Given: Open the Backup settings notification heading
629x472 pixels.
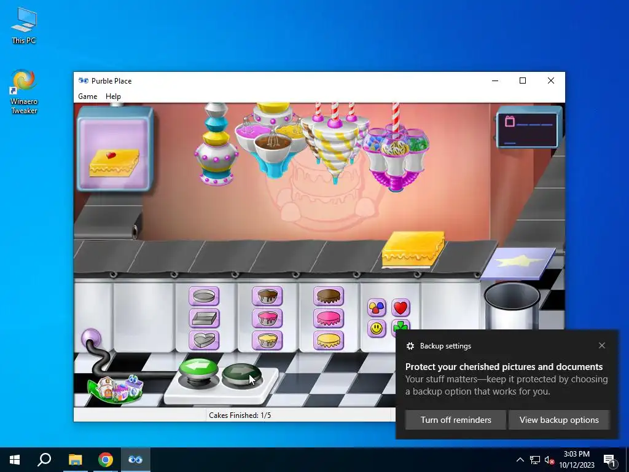Looking at the screenshot, I should click(x=445, y=346).
